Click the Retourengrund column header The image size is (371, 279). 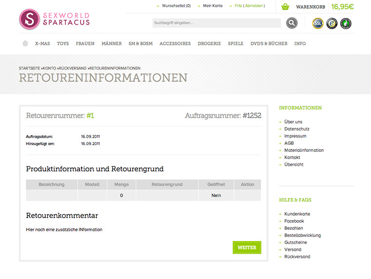(x=167, y=185)
